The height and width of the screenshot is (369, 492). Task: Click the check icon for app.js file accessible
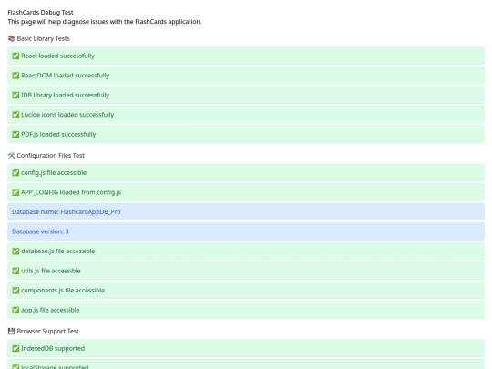(15, 310)
